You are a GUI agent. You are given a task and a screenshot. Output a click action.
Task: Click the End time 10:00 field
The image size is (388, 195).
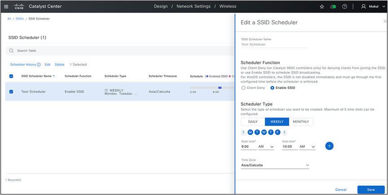(x=290, y=147)
